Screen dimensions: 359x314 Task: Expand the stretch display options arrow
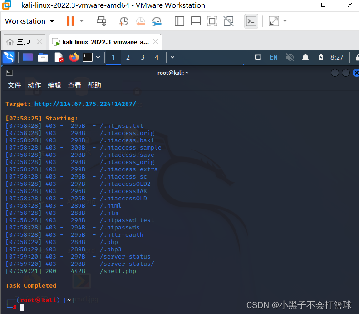(x=285, y=21)
